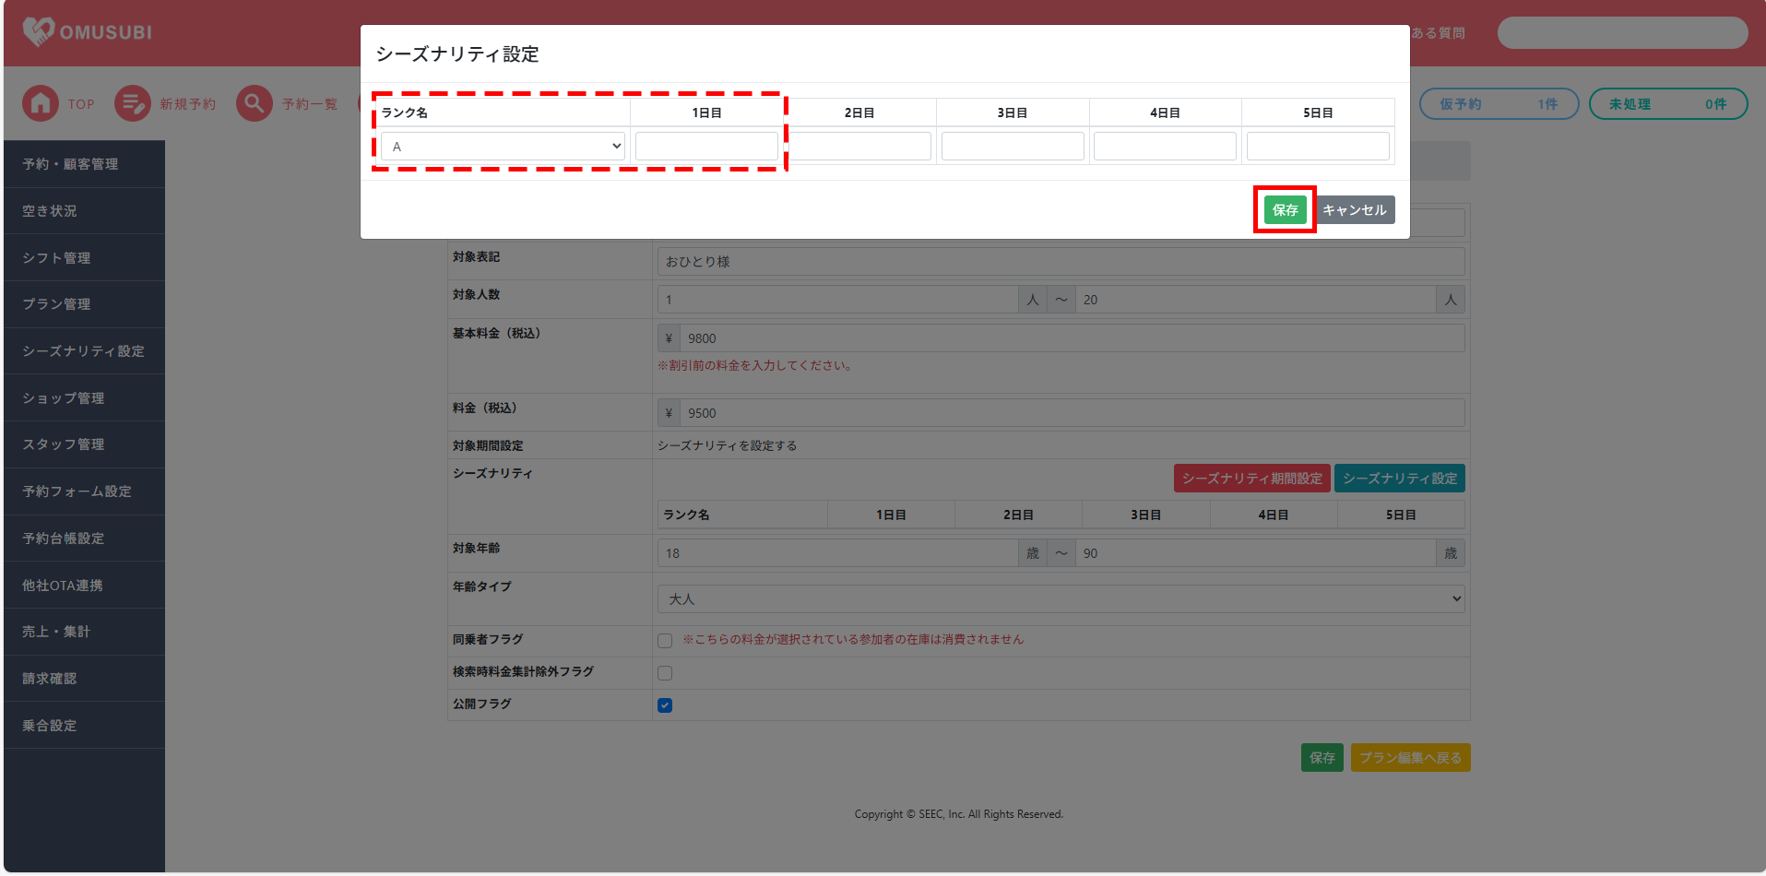Open the ランク名 dropdown in the dialog
The width and height of the screenshot is (1766, 876).
point(503,147)
